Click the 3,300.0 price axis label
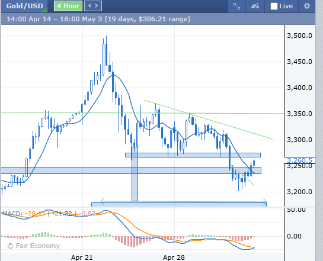Screen dimensions: 323x261 click(299, 140)
